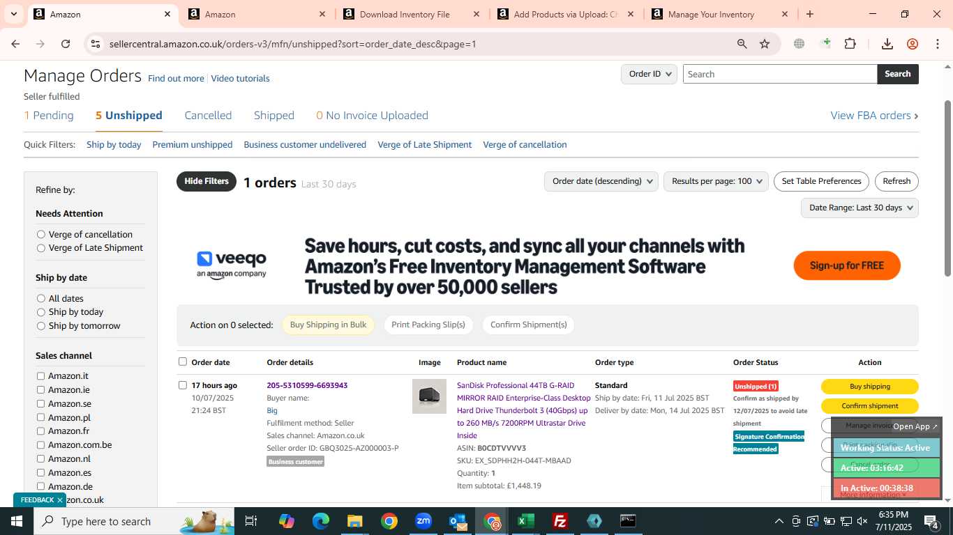
Task: Check the Amazon.se sales channel box
Action: 40,404
